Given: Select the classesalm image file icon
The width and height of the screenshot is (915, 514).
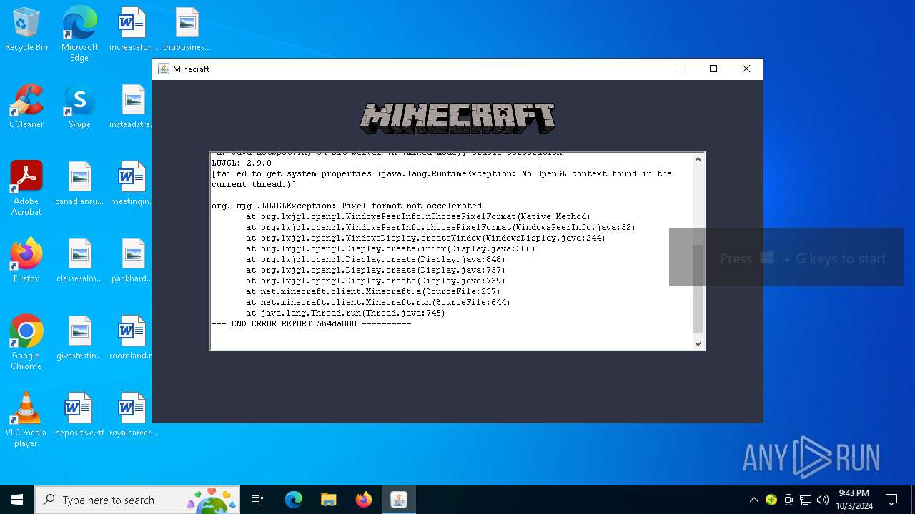Looking at the screenshot, I should [79, 261].
